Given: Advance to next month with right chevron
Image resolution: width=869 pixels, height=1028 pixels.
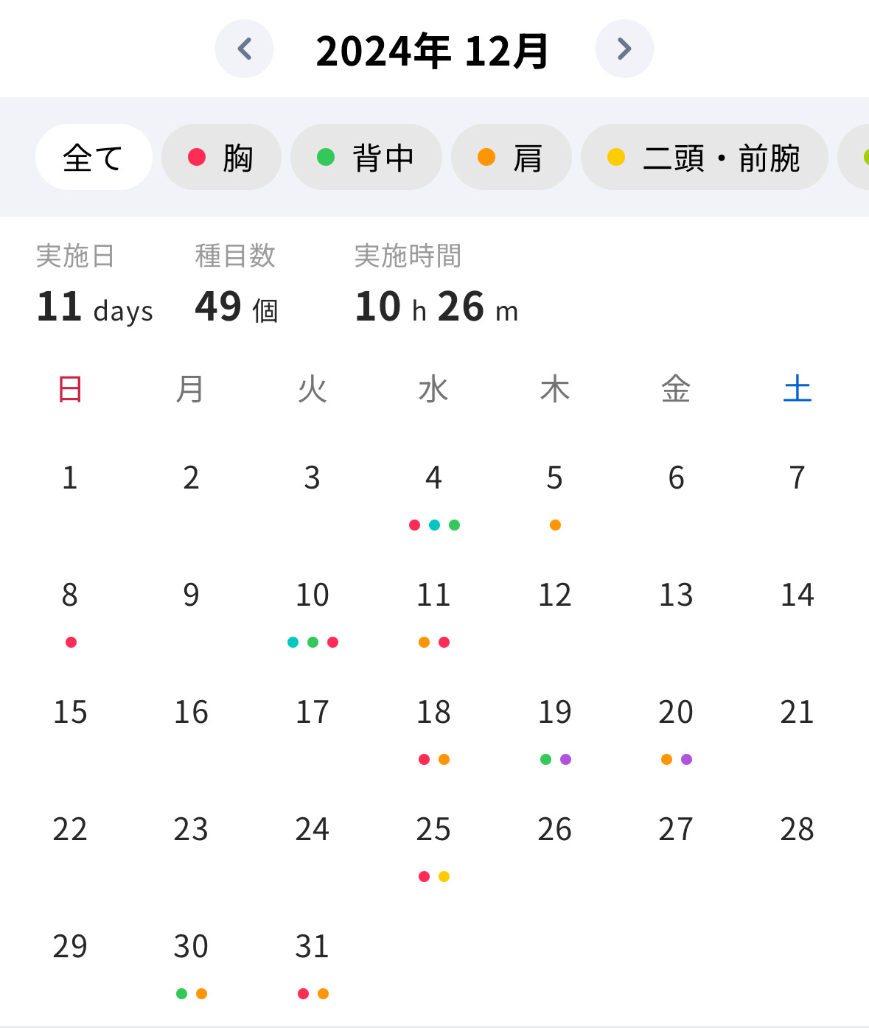Looking at the screenshot, I should pos(624,49).
